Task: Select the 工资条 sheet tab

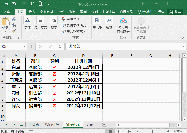Action: pyautogui.click(x=34, y=124)
